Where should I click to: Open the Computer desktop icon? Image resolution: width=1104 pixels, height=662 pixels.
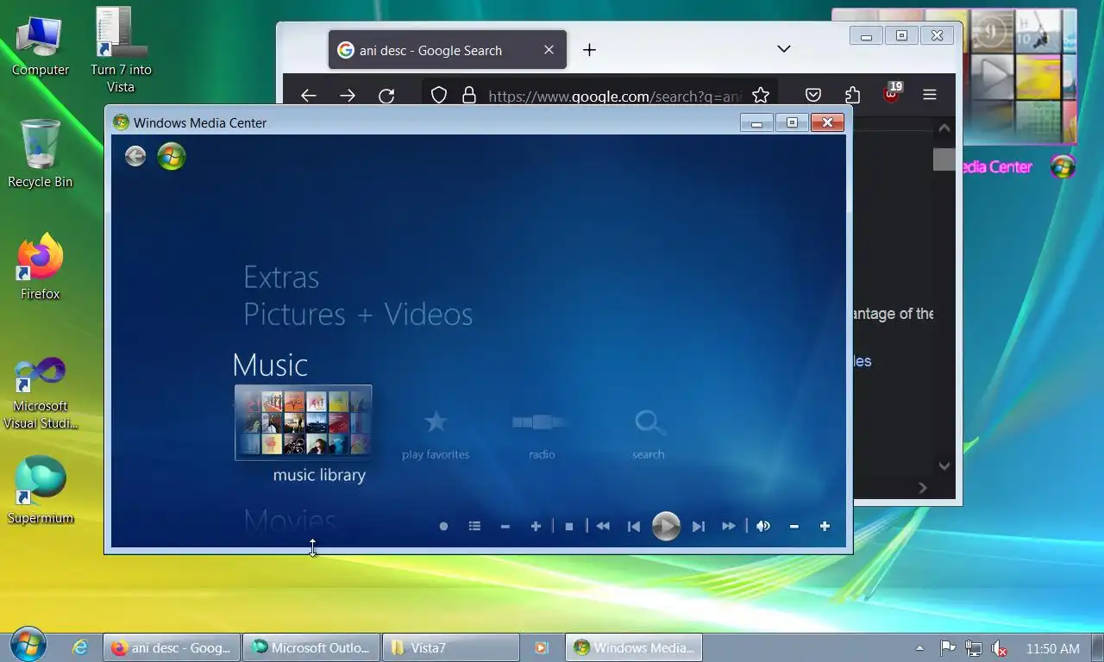click(41, 44)
